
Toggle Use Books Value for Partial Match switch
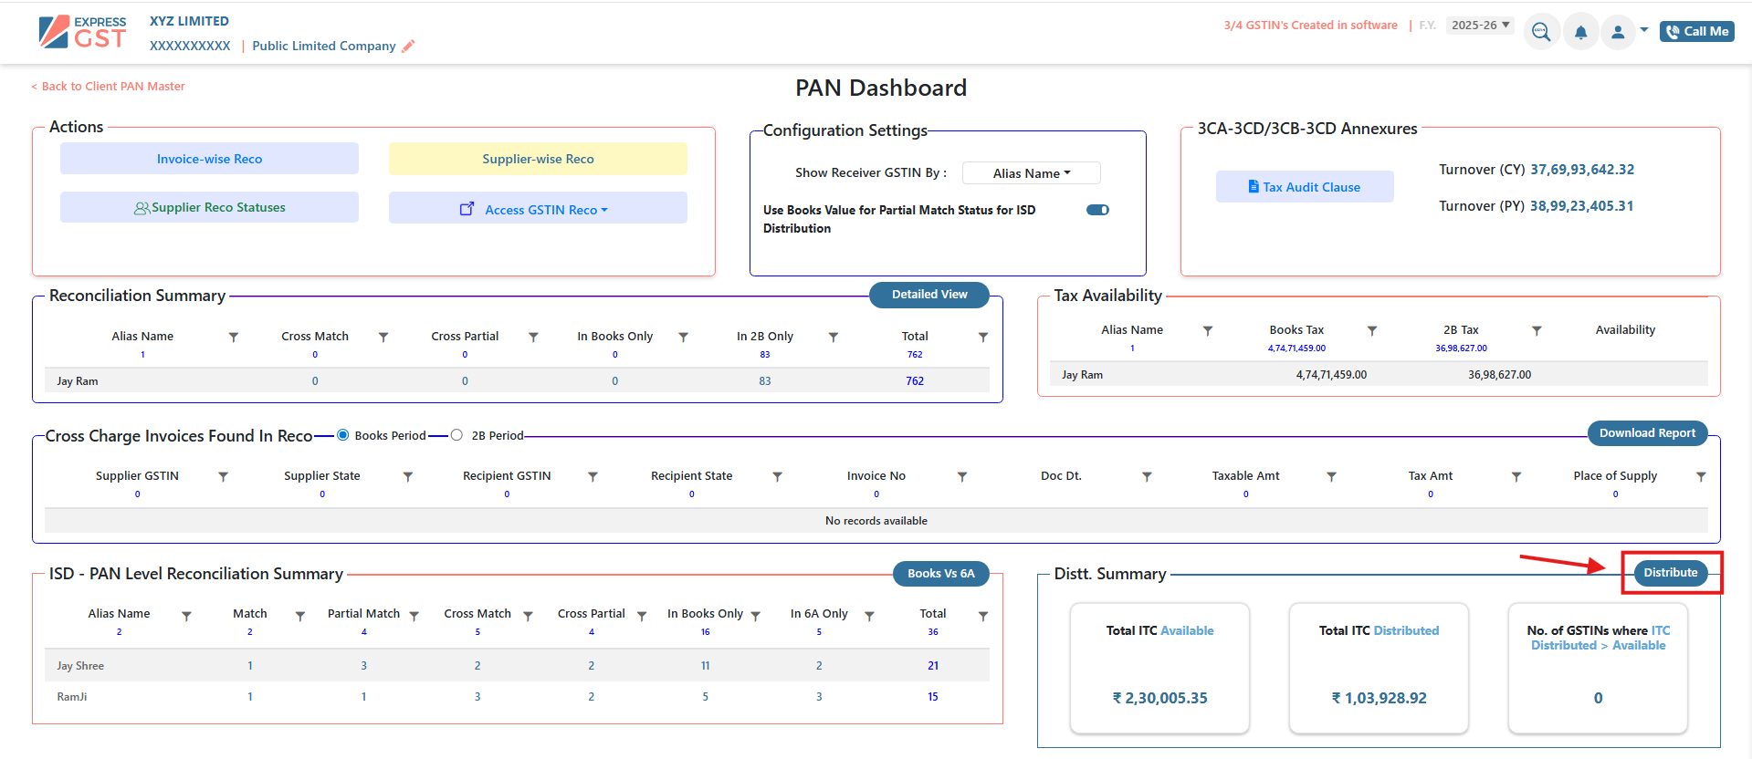pos(1097,210)
